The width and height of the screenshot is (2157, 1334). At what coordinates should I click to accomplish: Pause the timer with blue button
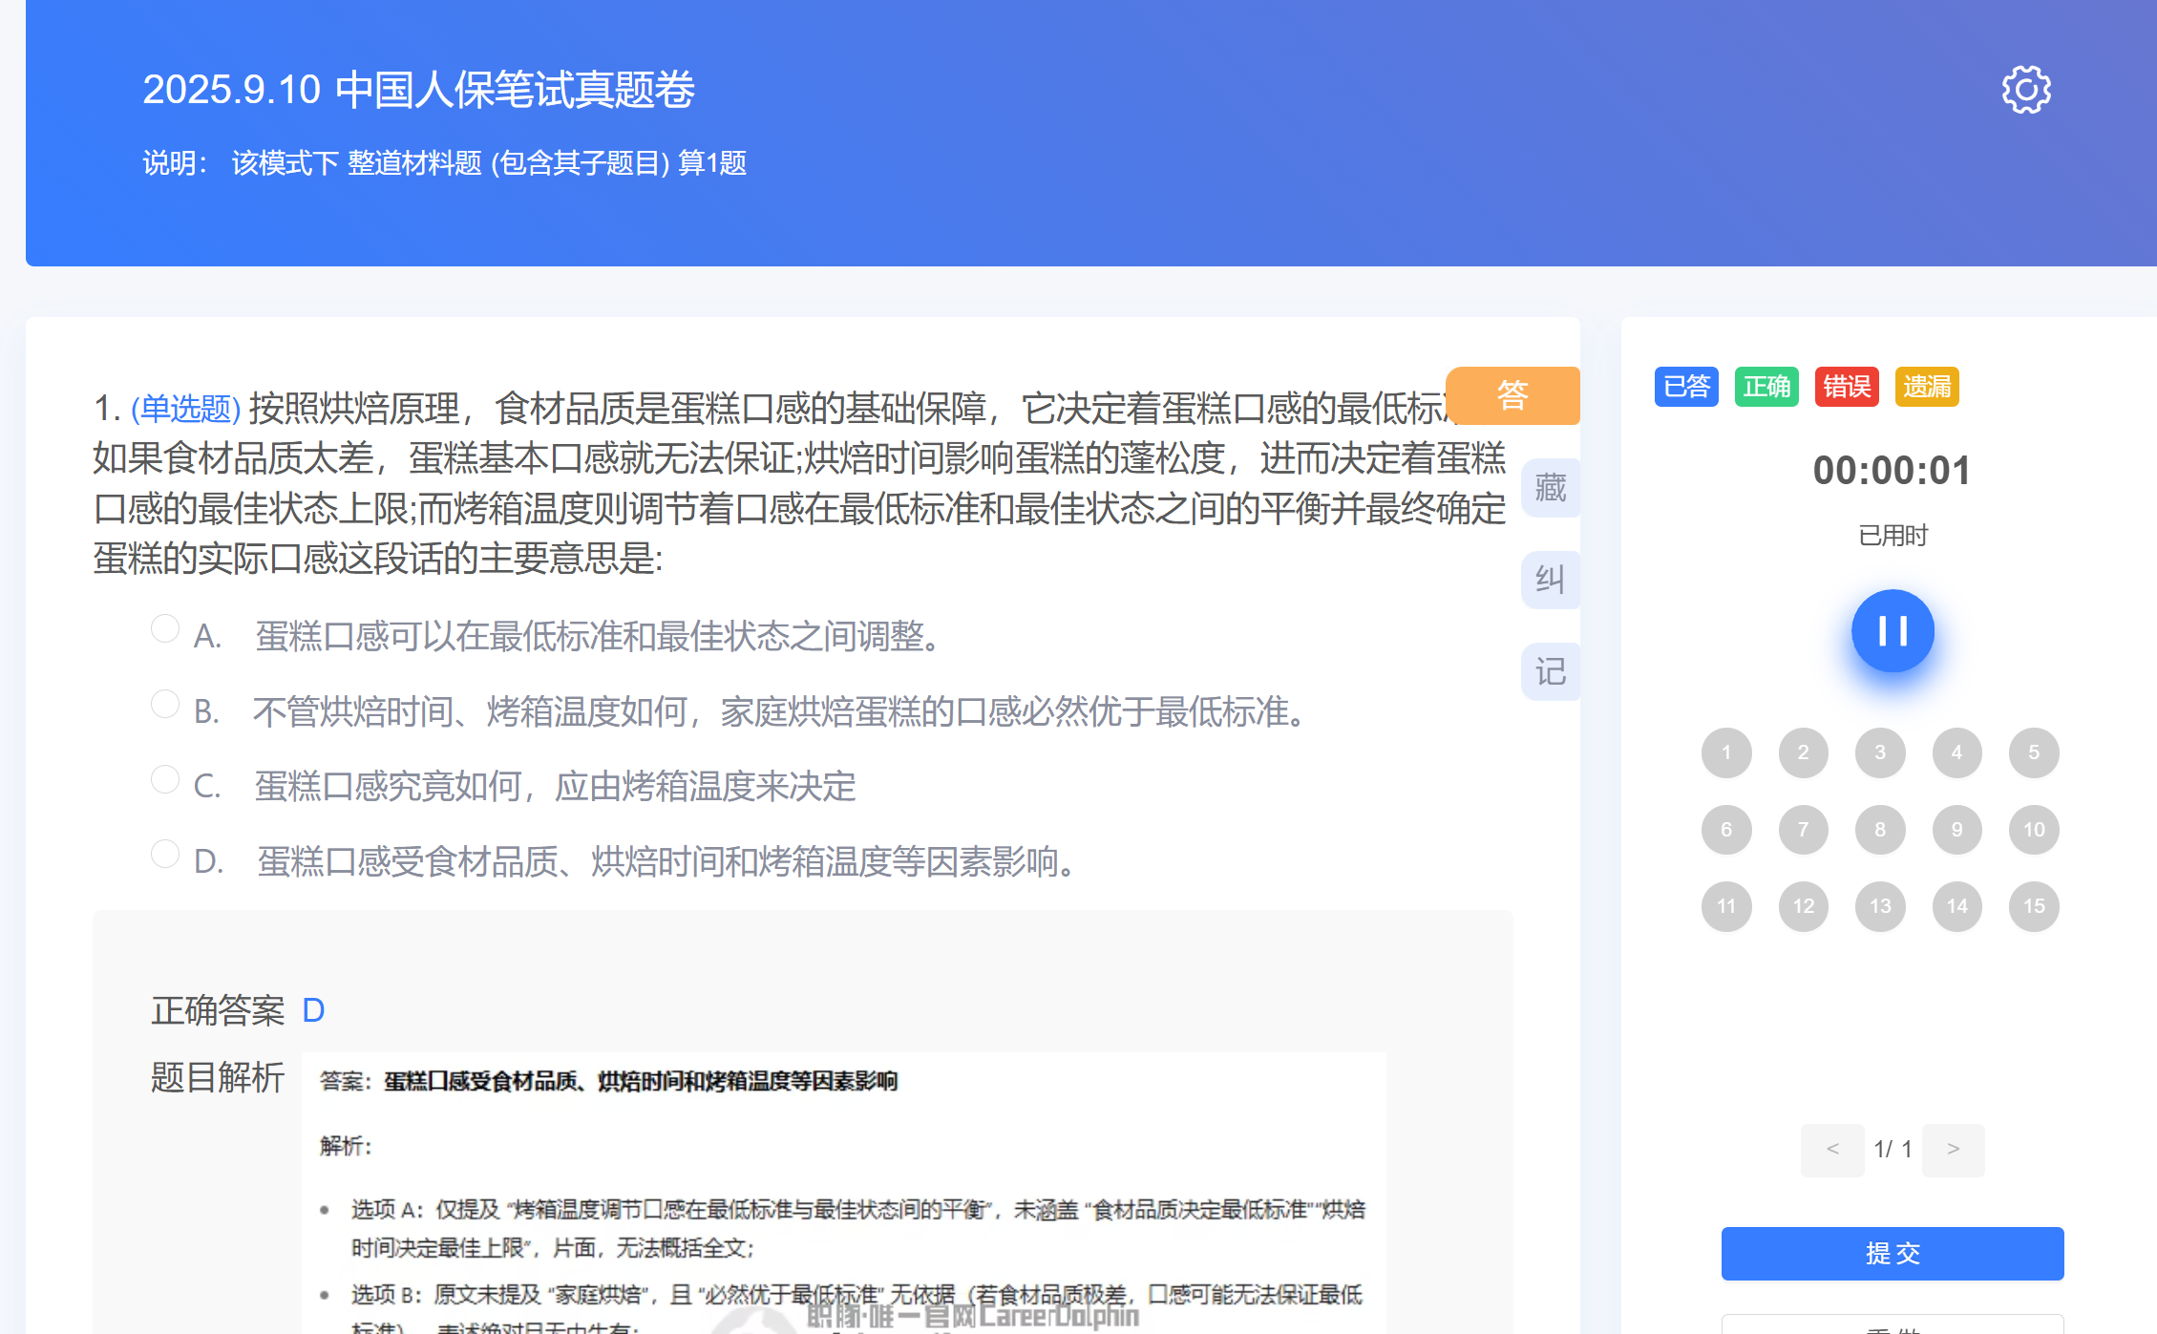click(1892, 631)
